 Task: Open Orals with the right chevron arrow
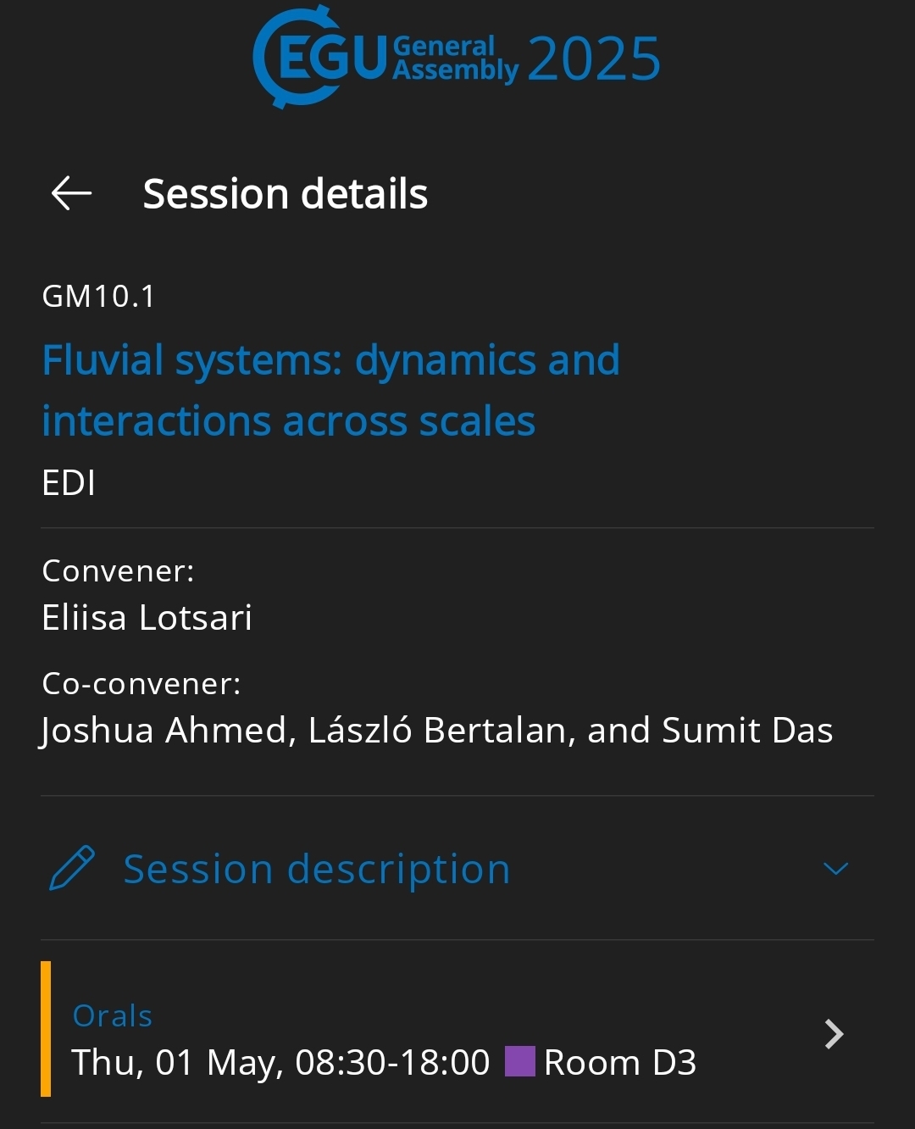[834, 1034]
